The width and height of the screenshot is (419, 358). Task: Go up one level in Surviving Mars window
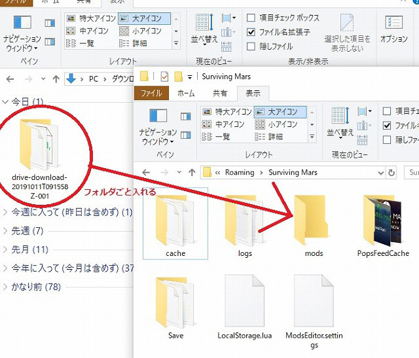[x=192, y=173]
